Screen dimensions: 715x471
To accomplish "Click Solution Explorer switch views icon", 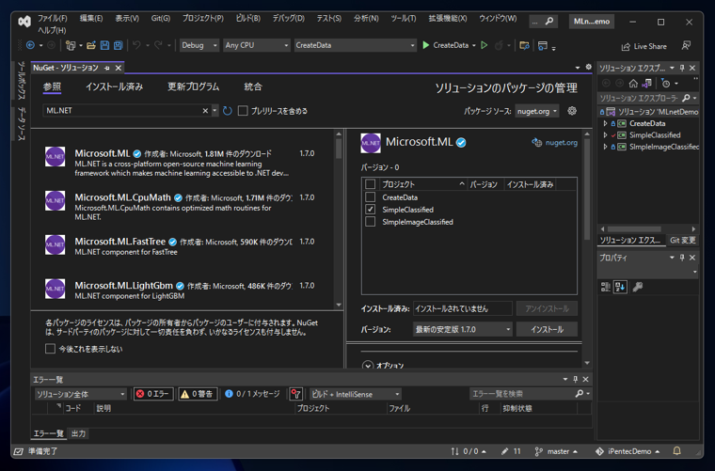I will click(646, 84).
